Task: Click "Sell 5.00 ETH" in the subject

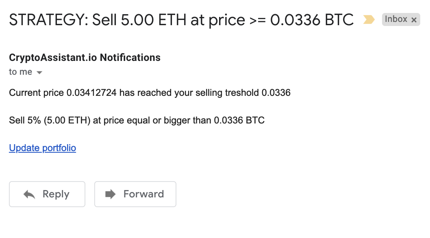Action: 139,20
